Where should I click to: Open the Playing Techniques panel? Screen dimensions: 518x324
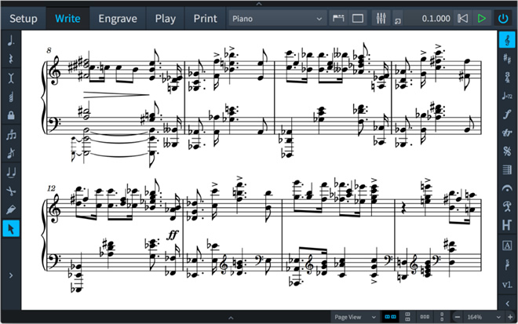[507, 207]
